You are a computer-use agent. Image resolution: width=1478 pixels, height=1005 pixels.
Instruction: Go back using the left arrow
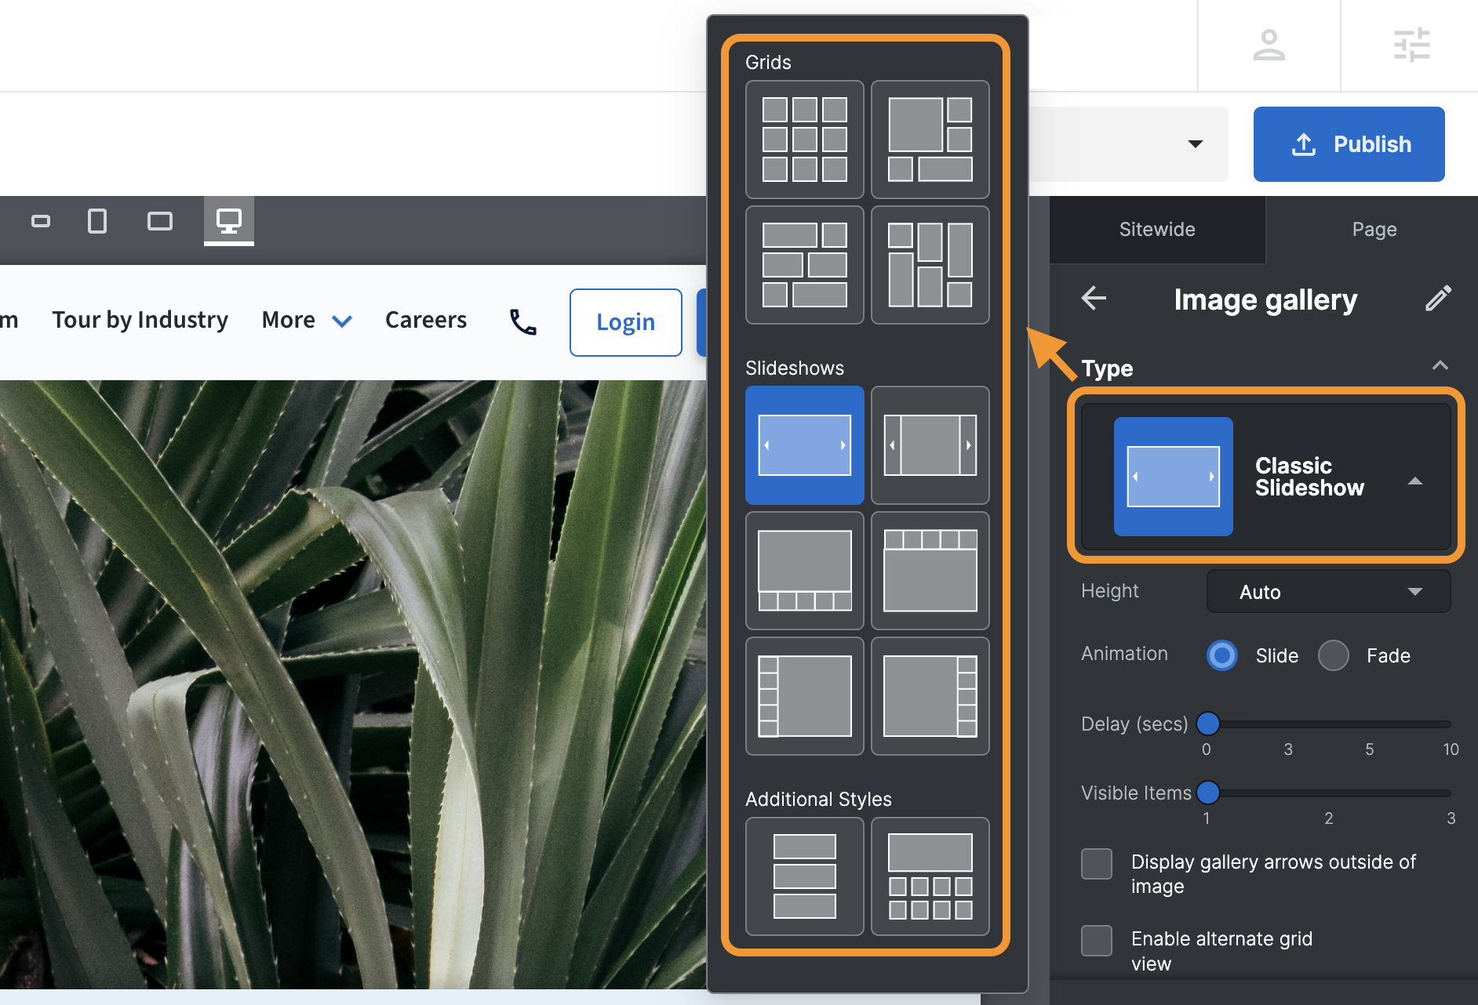(x=1094, y=298)
